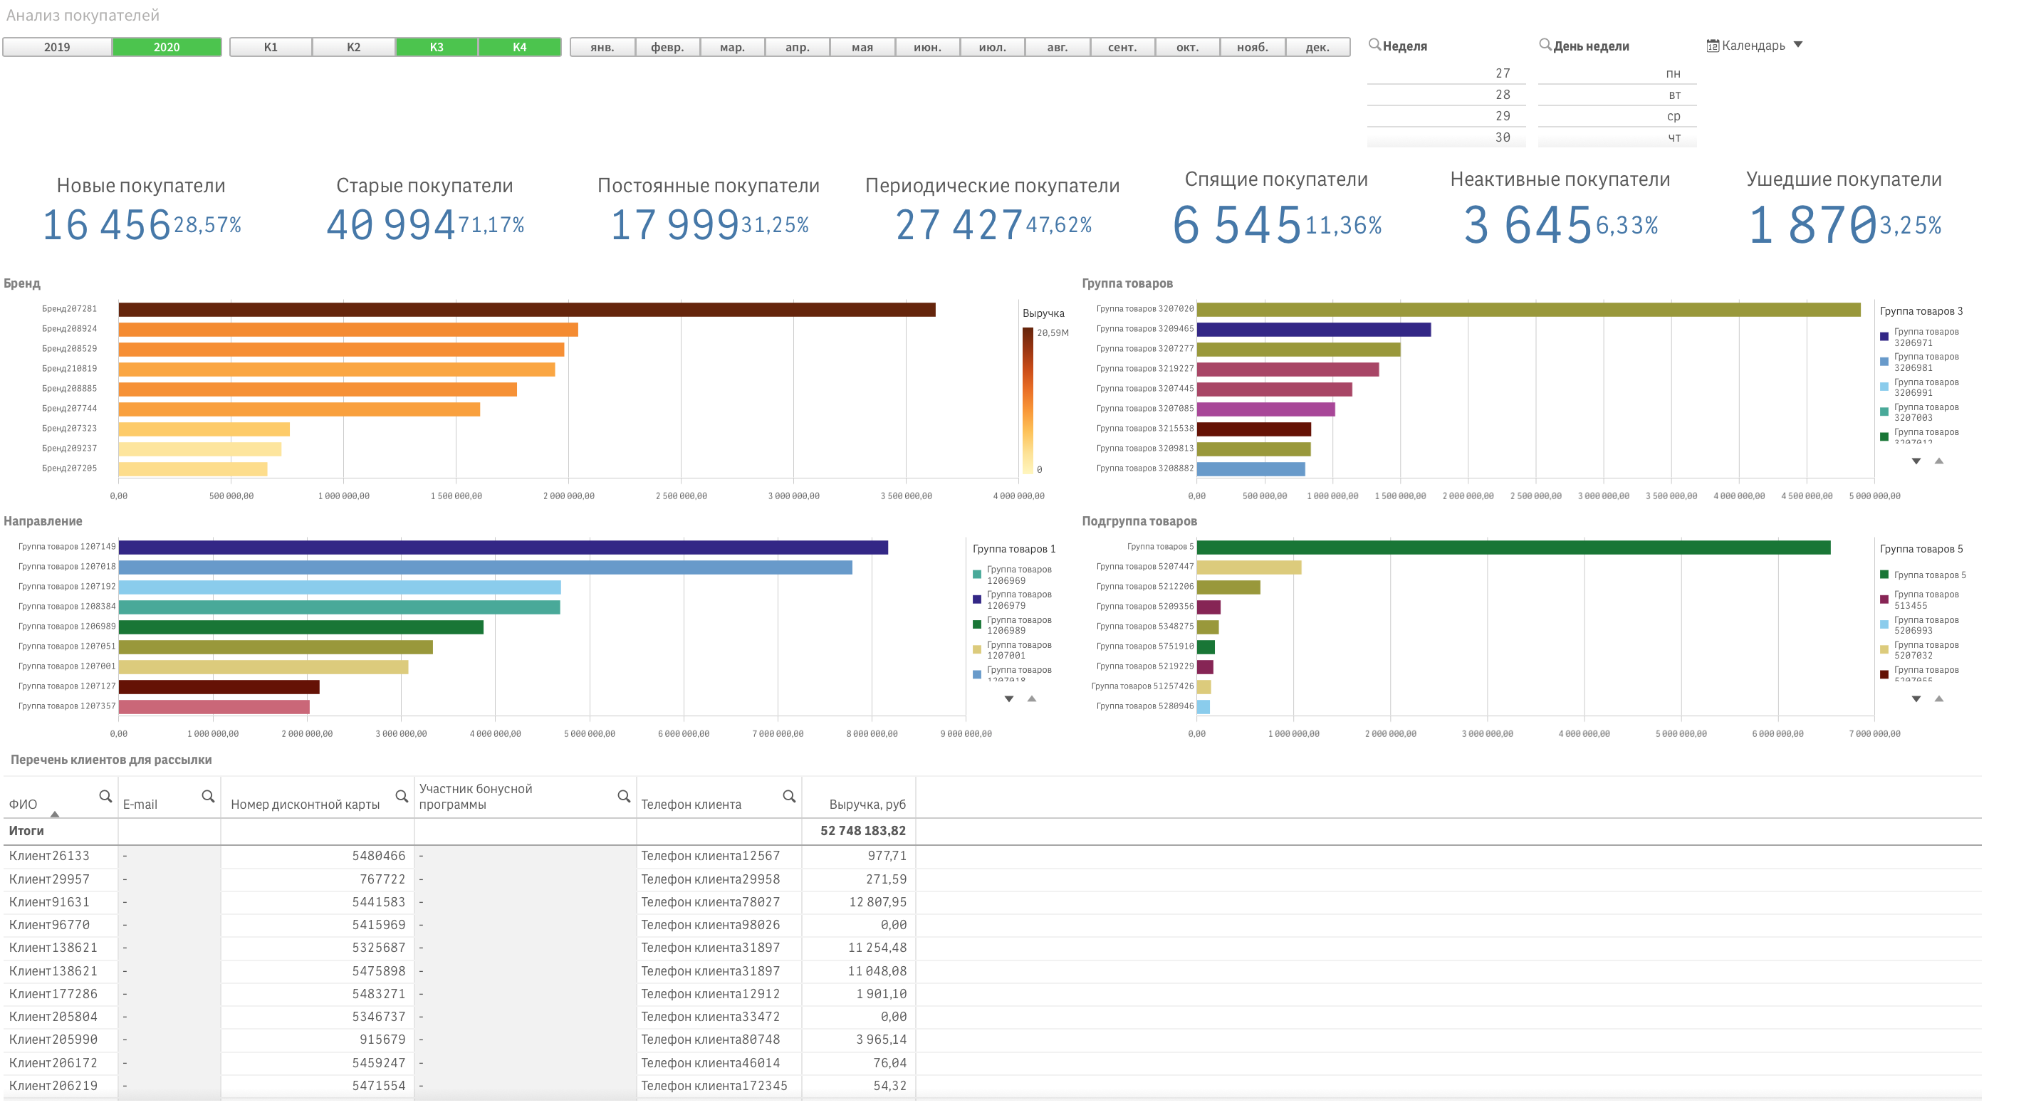Click search icon in ФИО column header
Viewport: 2031px width, 1105px height.
pos(105,796)
